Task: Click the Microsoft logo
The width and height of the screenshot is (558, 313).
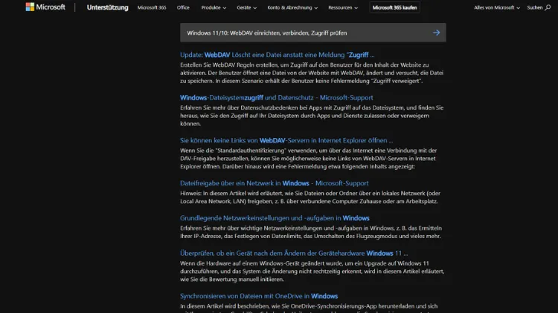Action: [x=45, y=7]
